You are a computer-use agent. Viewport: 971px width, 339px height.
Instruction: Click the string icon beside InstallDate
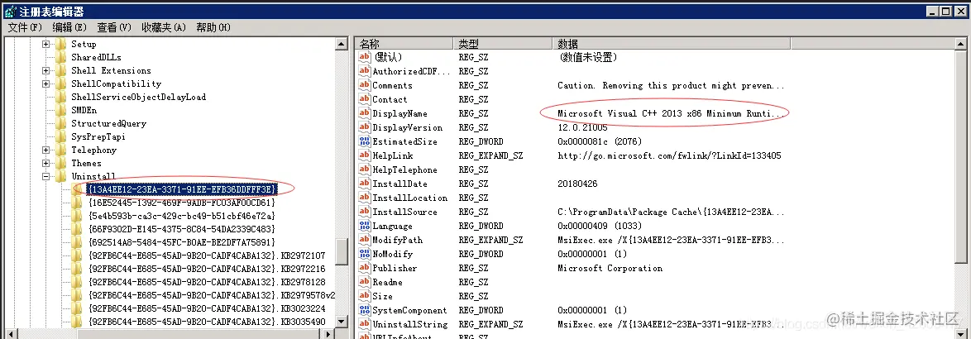coord(364,184)
